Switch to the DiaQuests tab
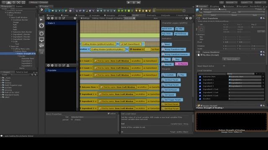 165,15
